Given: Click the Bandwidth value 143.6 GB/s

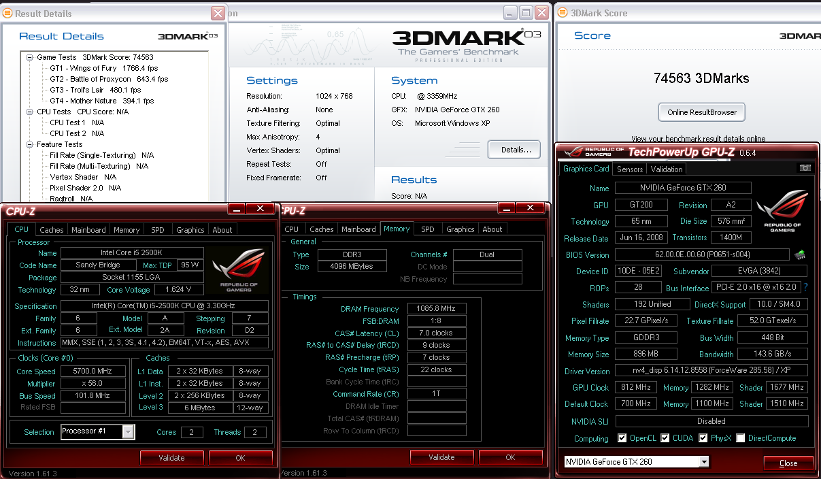Looking at the screenshot, I should tap(773, 354).
